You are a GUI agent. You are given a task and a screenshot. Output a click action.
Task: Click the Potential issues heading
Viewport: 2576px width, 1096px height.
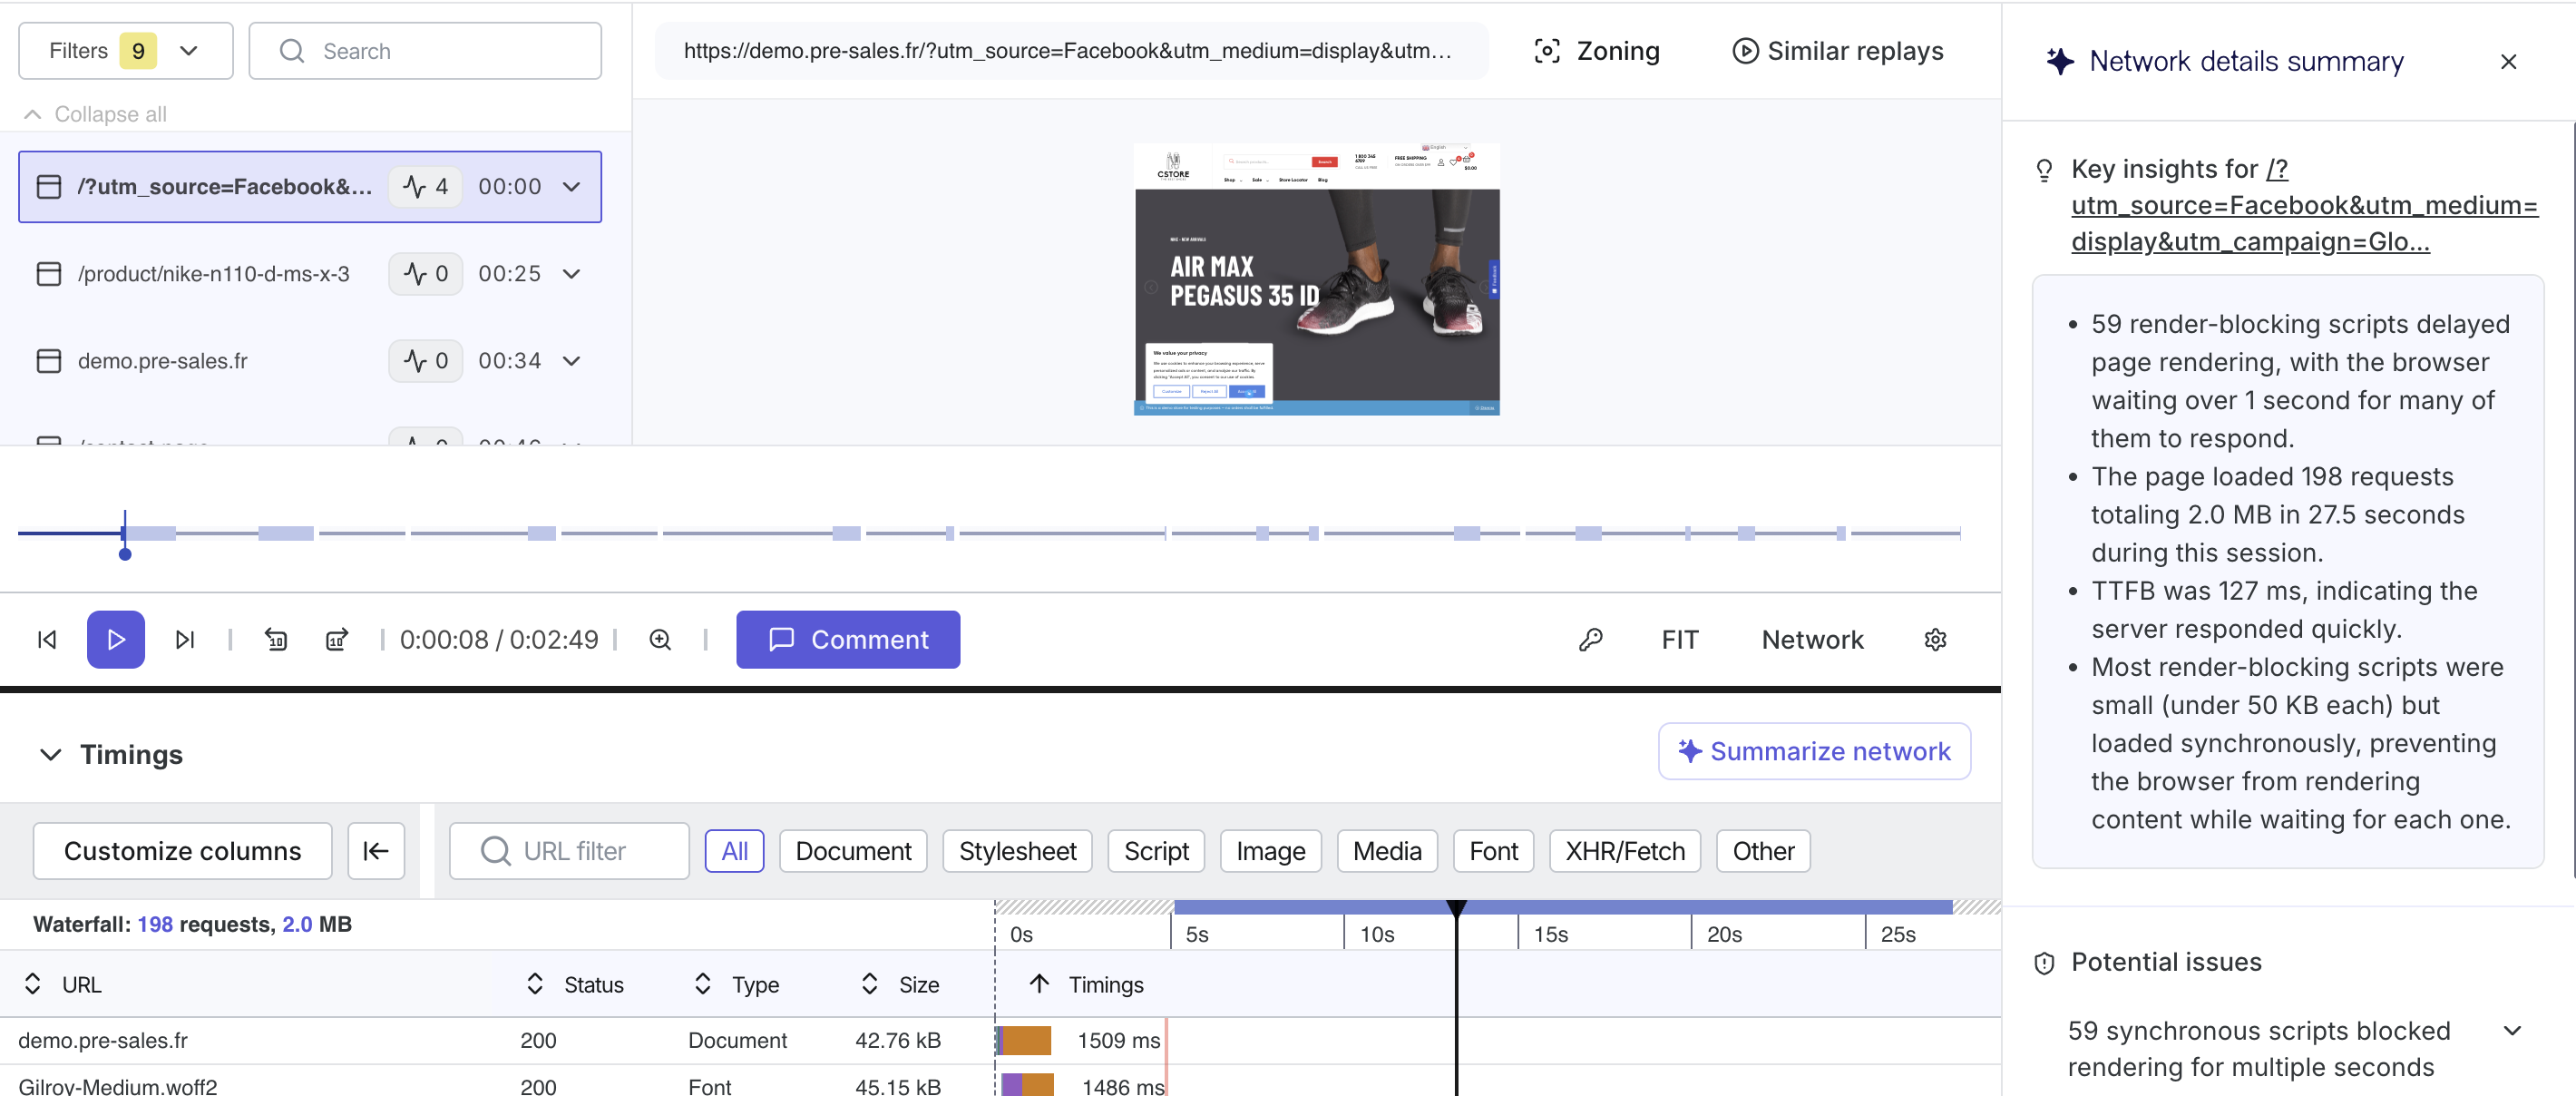2166,962
